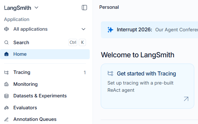This screenshot has height=124, width=198.
Task: Click the Get started with Tracing card
Action: [x=147, y=86]
